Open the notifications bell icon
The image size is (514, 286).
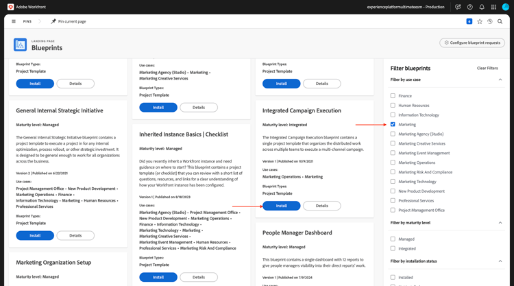pyautogui.click(x=482, y=7)
